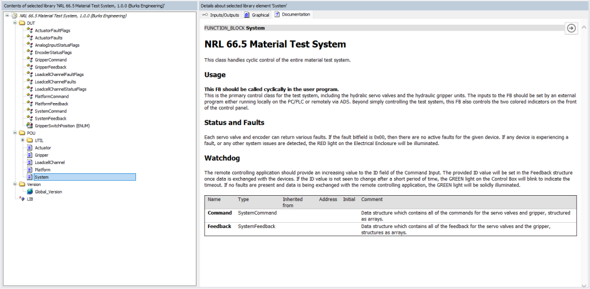This screenshot has height=289, width=590.
Task: Click the GripperFeedback struct icon
Action: click(30, 67)
